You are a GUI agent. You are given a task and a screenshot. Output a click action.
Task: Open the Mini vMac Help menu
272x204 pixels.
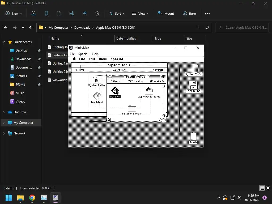[x=95, y=54]
